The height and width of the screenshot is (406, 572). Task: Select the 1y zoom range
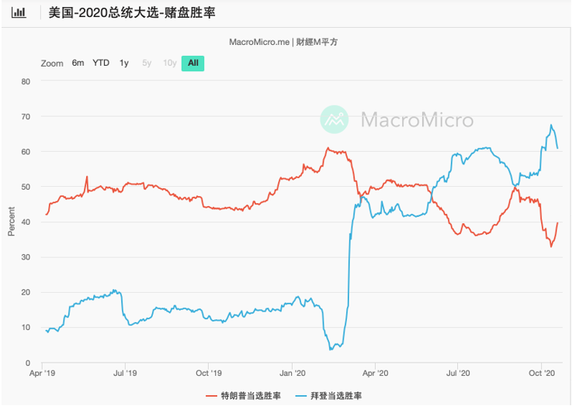pos(124,63)
